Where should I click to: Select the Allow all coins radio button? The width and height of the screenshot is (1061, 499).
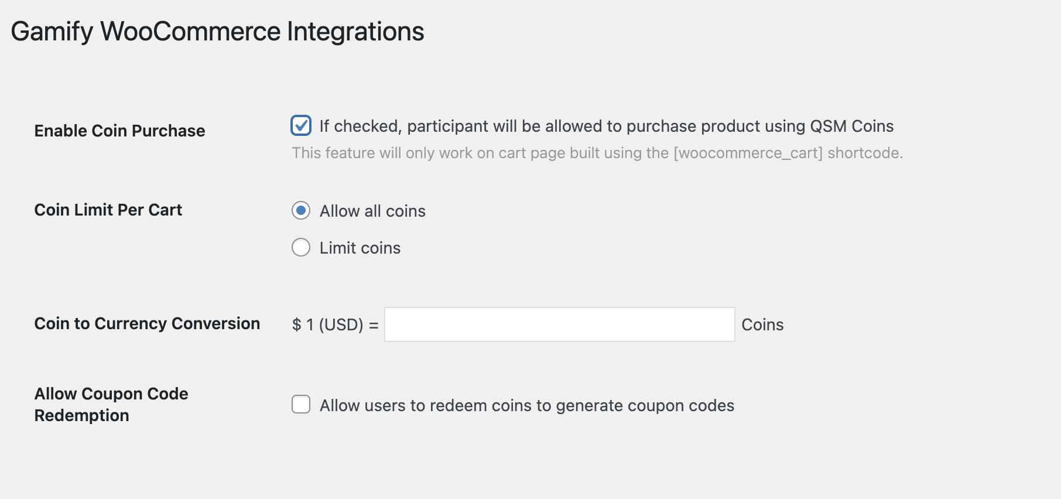pos(301,210)
